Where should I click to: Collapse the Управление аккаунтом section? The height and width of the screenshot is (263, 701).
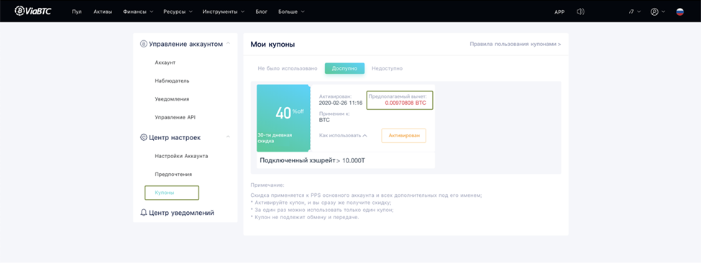(228, 44)
